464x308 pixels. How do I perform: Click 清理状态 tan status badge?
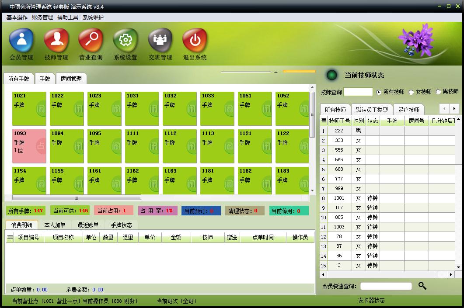point(244,211)
